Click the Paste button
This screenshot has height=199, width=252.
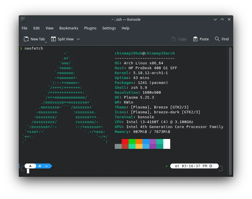(201, 39)
